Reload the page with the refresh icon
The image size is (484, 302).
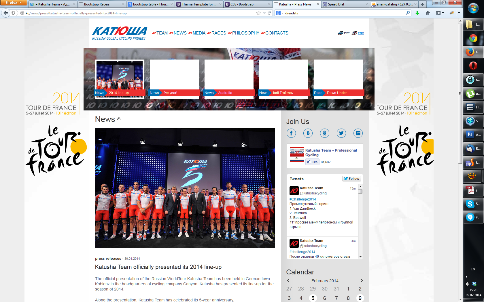click(x=269, y=13)
